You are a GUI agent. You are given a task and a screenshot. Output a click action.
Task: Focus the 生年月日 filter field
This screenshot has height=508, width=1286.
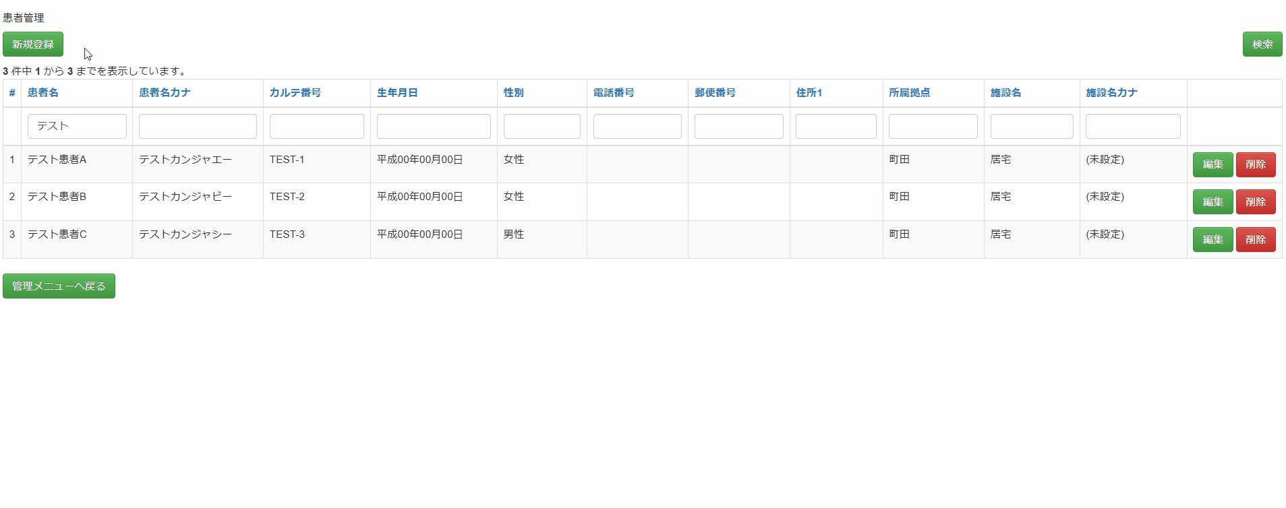434,127
